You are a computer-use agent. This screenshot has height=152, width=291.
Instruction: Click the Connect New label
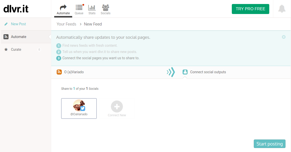117,115
